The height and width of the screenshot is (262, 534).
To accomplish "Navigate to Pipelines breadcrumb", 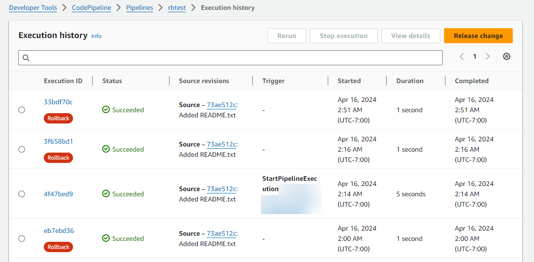I will [x=139, y=8].
